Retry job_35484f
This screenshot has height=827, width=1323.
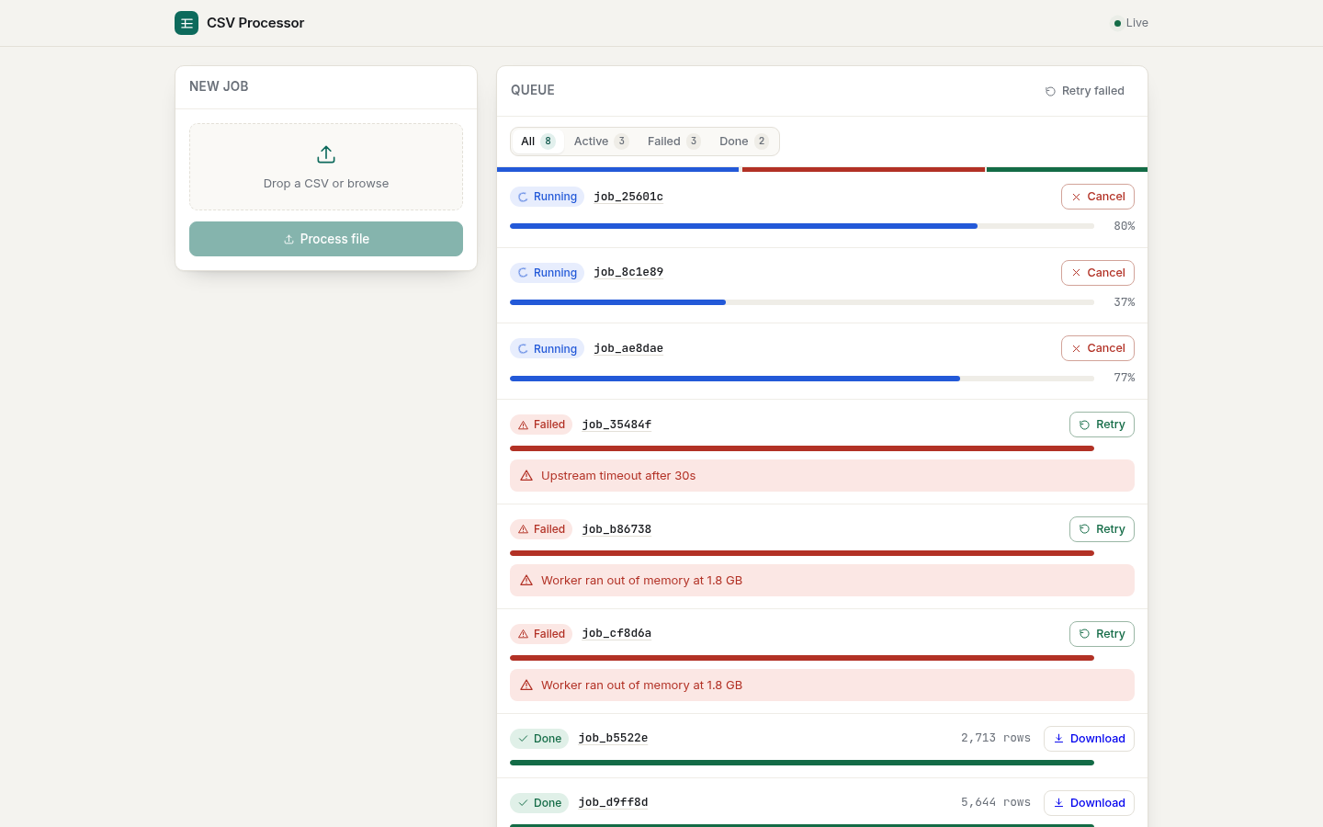tap(1102, 425)
